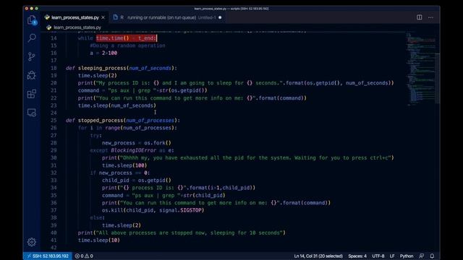Open the Source Control view icon
This screenshot has height=260, width=463.
[32, 56]
